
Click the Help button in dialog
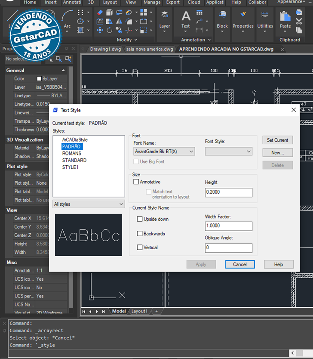pos(279,264)
